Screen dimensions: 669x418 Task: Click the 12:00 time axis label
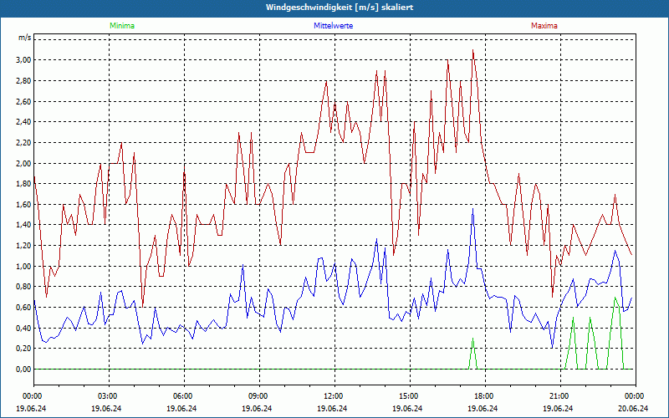332,396
